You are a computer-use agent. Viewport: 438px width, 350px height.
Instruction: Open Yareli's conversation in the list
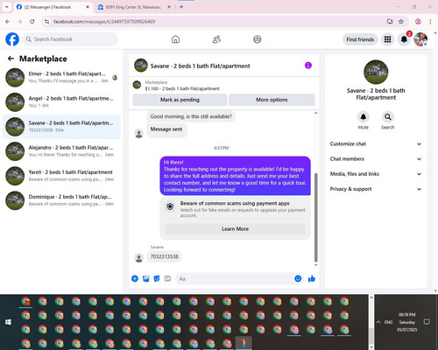coord(61,176)
